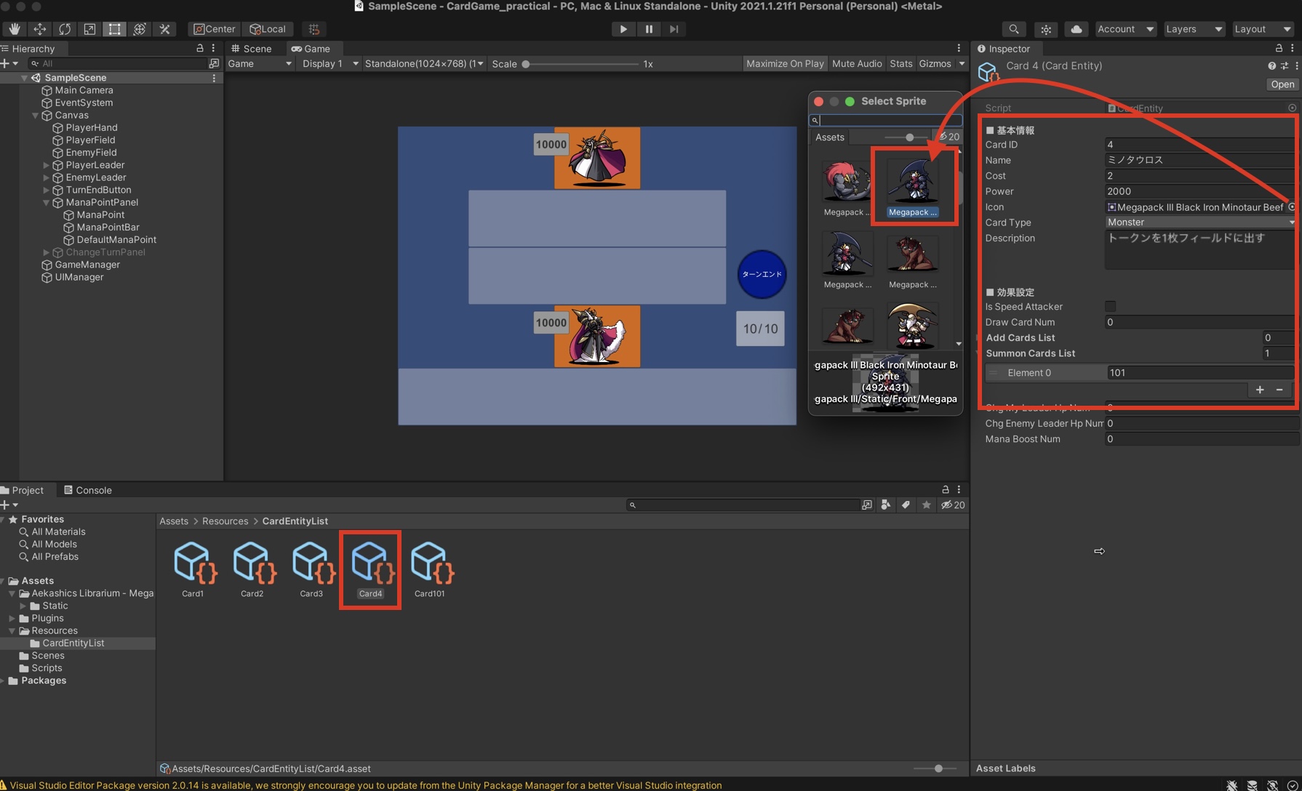This screenshot has width=1302, height=791.
Task: Click the Pause button
Action: click(649, 29)
